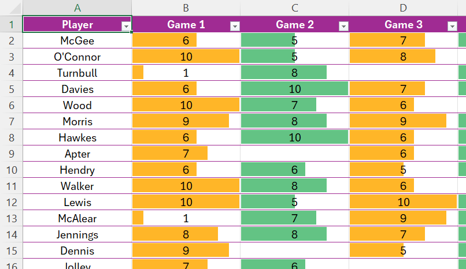Click Lewis' Game 3 score cell
The height and width of the screenshot is (269, 466).
pyautogui.click(x=403, y=203)
